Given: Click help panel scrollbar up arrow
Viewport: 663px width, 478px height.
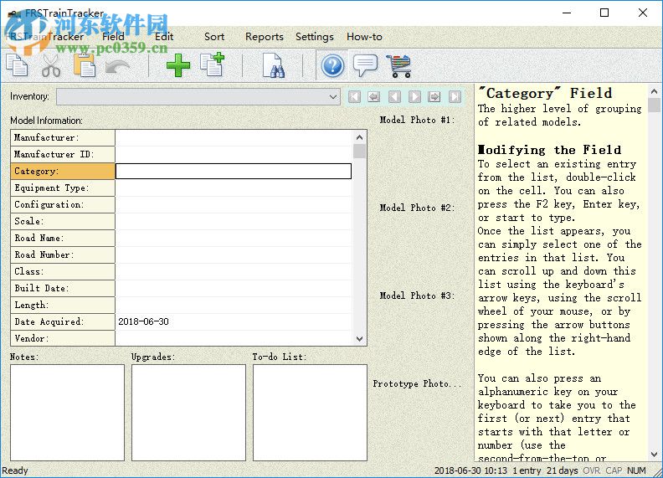Looking at the screenshot, I should pos(654,91).
